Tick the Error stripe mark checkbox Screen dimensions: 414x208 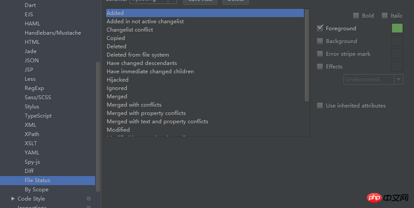click(320, 54)
